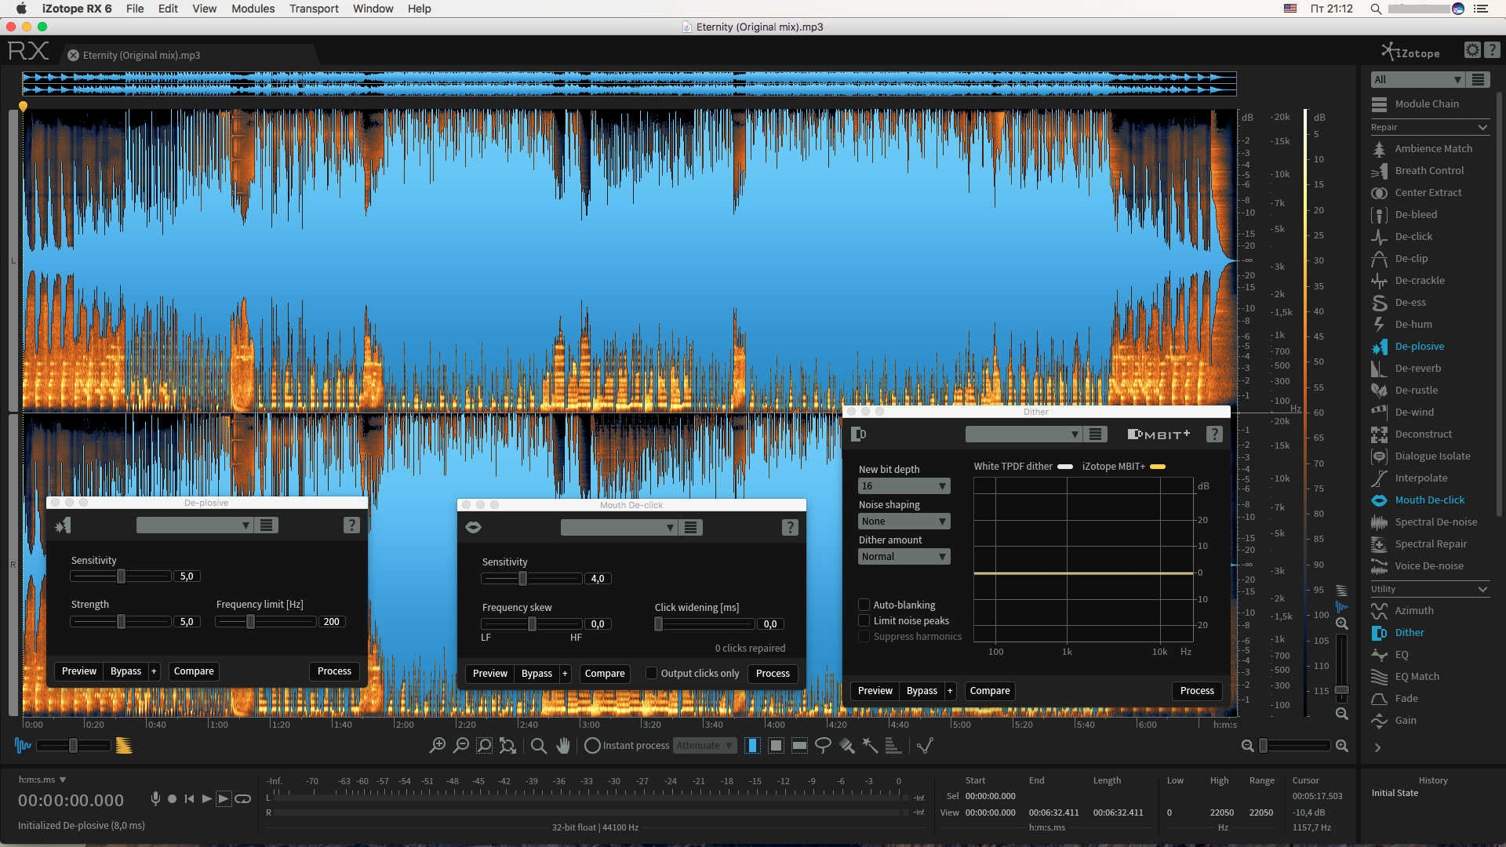Screen dimensions: 1506x847
Task: Click the Spectral Repair icon in sidebar
Action: click(x=1379, y=543)
